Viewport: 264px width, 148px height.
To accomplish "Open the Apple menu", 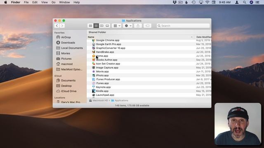I will click(x=5, y=2).
